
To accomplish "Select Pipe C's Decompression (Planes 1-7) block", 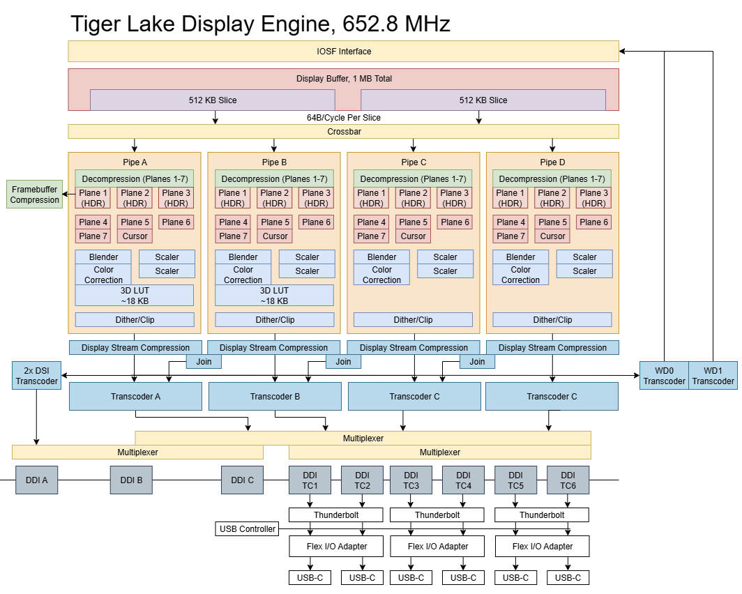I will [413, 178].
